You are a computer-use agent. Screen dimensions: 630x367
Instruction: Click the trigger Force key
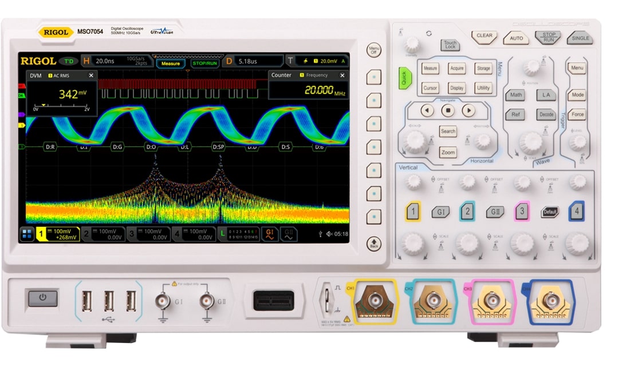[577, 115]
